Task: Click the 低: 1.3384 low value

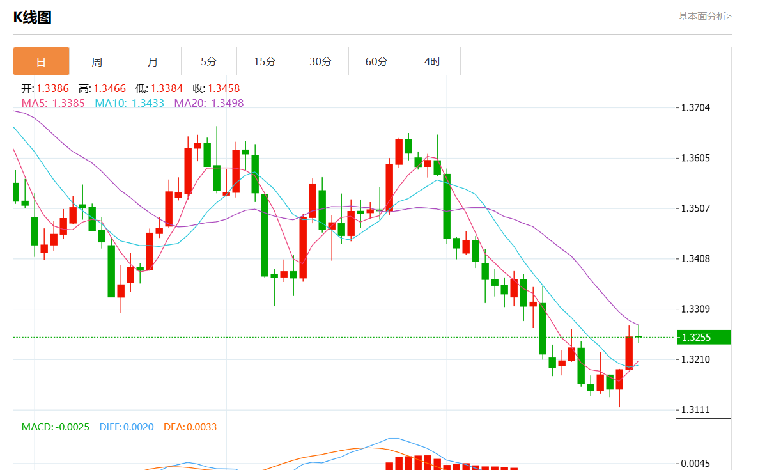Action: pos(159,88)
